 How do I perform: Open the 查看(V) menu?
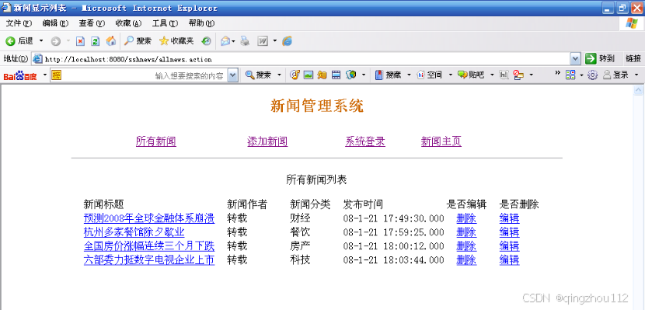[x=92, y=23]
